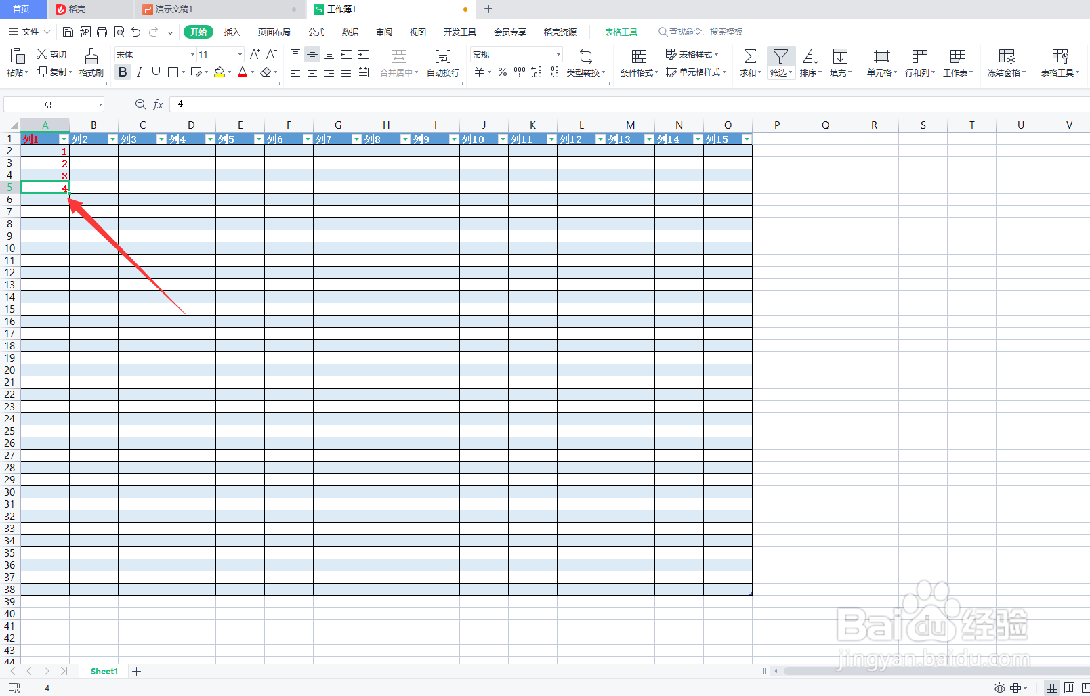The image size is (1090, 696).
Task: Click the increase indent icon
Action: pos(363,54)
